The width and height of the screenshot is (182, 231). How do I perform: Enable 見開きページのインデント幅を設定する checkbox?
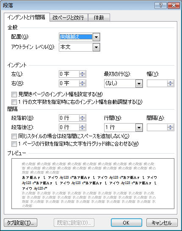(14, 94)
